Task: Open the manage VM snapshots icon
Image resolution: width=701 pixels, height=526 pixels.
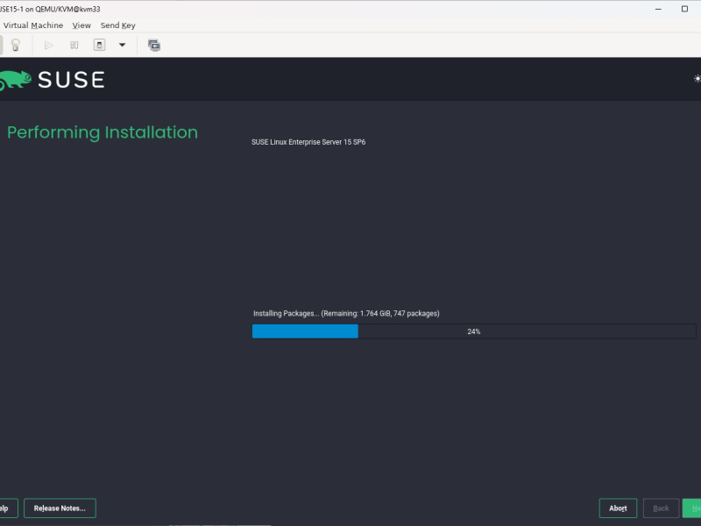Action: pyautogui.click(x=154, y=45)
